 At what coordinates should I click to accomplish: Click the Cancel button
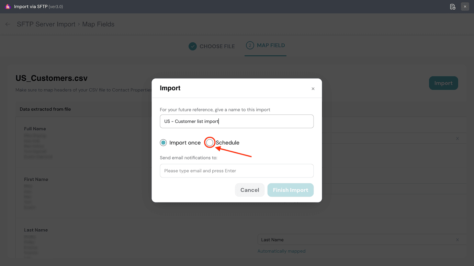coord(250,190)
